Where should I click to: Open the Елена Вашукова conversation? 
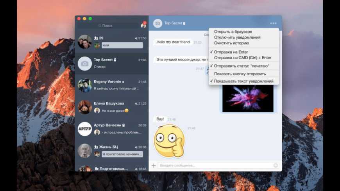coord(112,107)
